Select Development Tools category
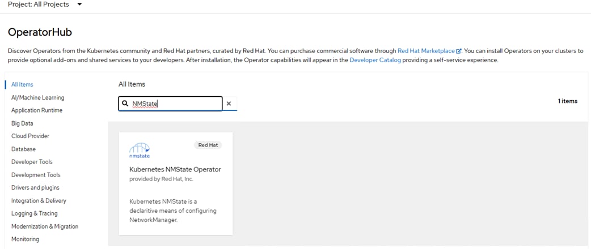Viewport: 591px width, 249px height. (x=36, y=175)
